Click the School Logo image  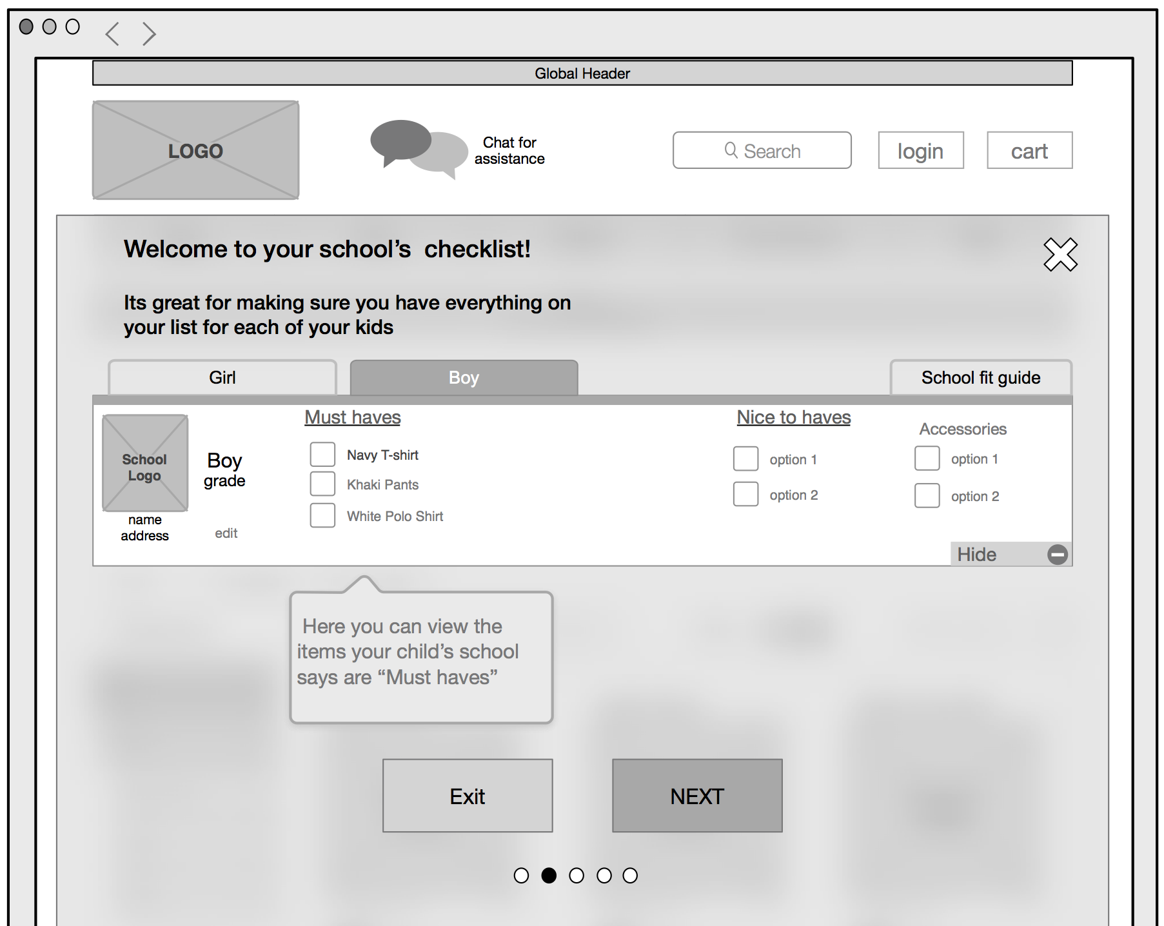pos(144,464)
